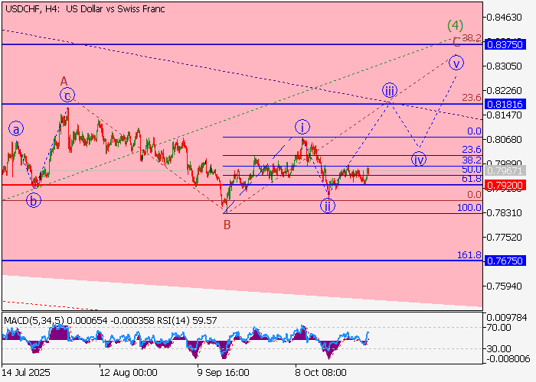This screenshot has height=382, width=536.
Task: Click the circled 'iv' wave label
Action: point(419,160)
